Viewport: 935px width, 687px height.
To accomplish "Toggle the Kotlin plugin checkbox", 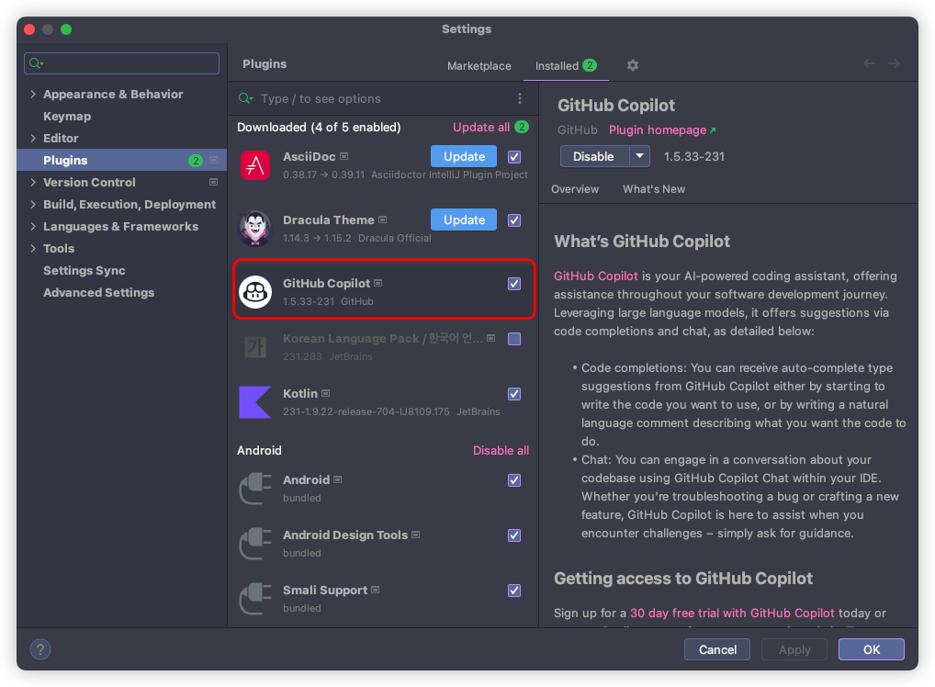I will (x=514, y=394).
